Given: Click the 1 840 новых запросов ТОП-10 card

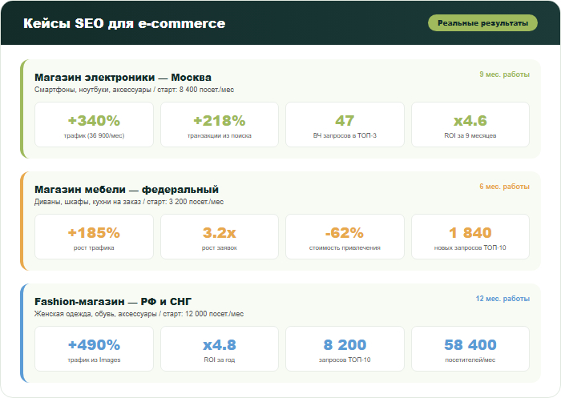Looking at the screenshot, I should 470,237.
